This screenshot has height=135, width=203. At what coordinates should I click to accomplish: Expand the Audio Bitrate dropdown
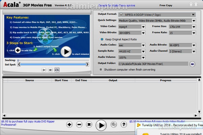tap(194, 45)
